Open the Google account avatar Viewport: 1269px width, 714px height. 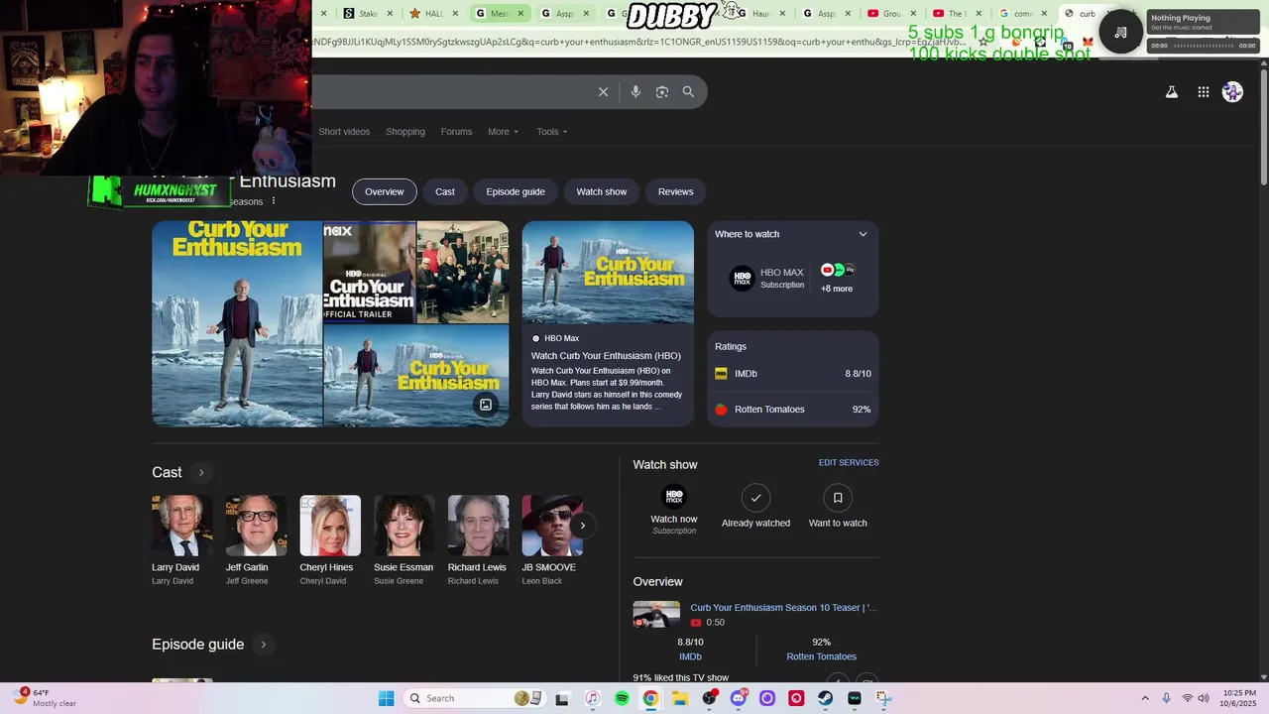pyautogui.click(x=1232, y=92)
